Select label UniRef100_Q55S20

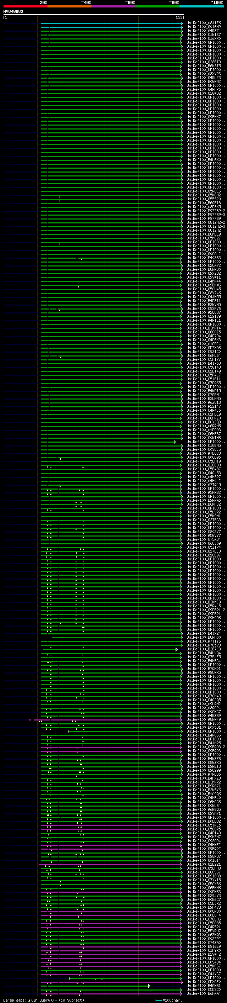tap(204, 199)
